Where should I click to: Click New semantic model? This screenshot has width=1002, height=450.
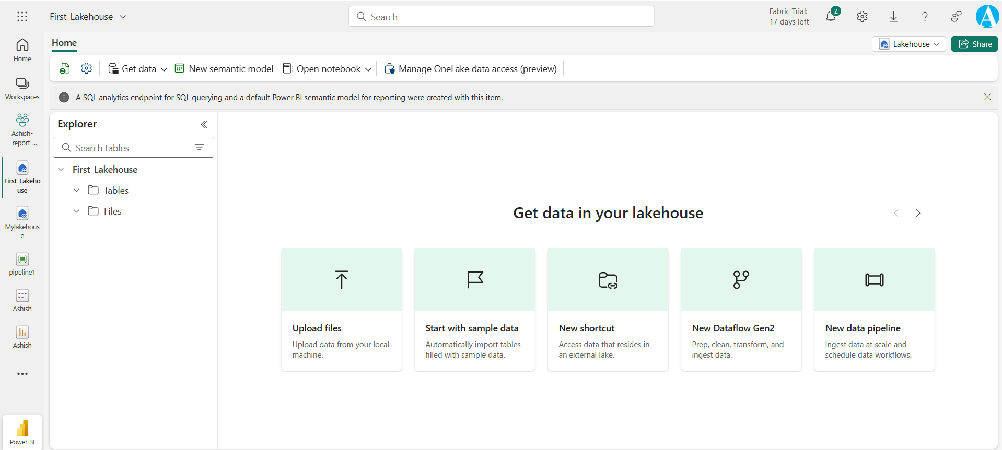click(x=224, y=69)
